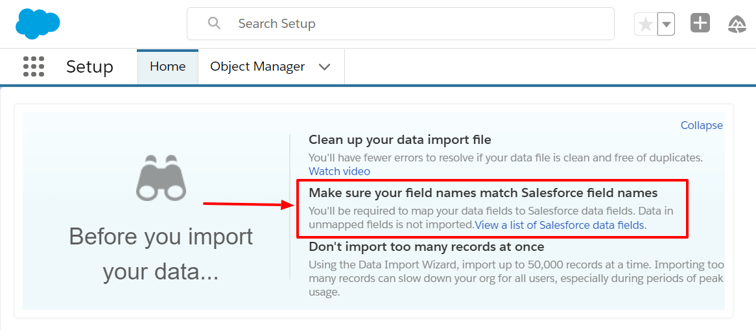756x330 pixels.
Task: Click the Setup app title
Action: [x=89, y=67]
